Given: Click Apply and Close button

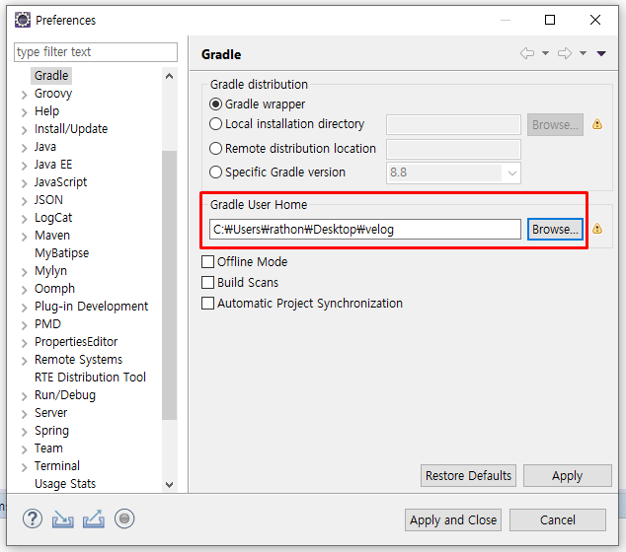Looking at the screenshot, I should (453, 519).
